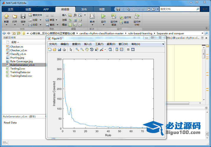Select the brush data tool

point(102,49)
